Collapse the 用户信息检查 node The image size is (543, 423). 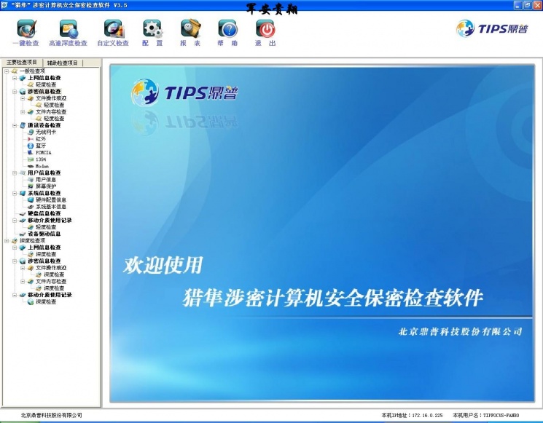click(15, 173)
